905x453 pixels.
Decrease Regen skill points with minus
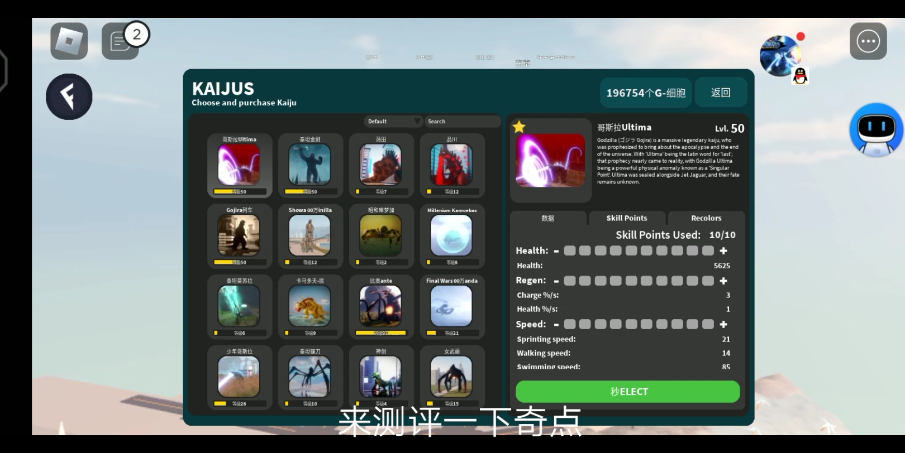(556, 281)
